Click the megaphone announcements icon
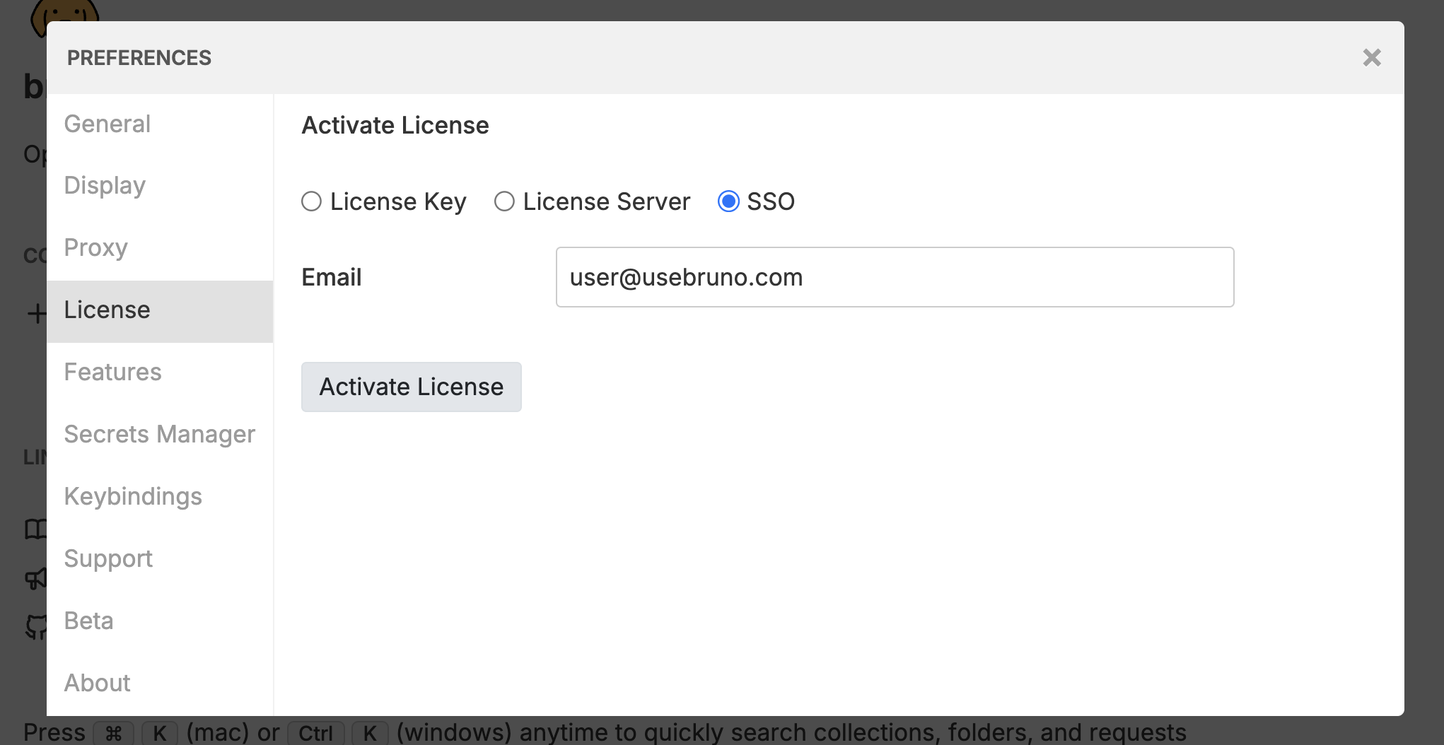 (35, 578)
